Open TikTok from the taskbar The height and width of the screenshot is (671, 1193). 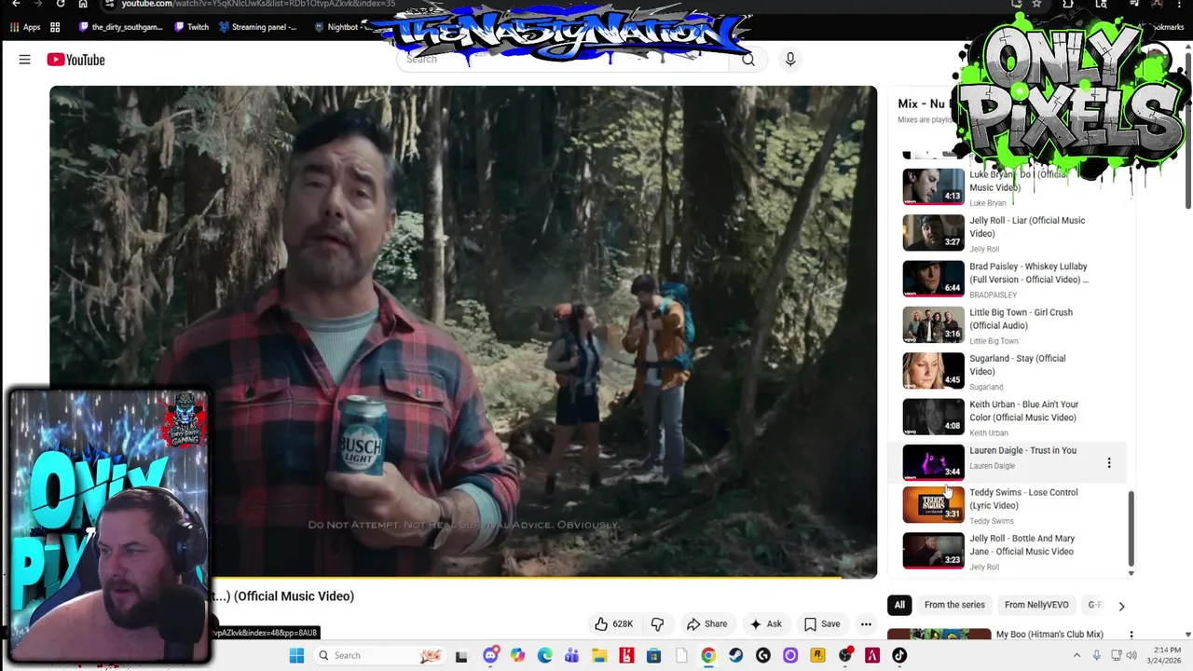click(x=899, y=656)
